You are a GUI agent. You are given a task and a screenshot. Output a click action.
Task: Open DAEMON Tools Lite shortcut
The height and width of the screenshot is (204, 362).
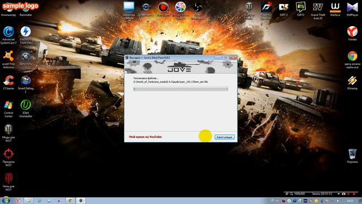[25, 35]
